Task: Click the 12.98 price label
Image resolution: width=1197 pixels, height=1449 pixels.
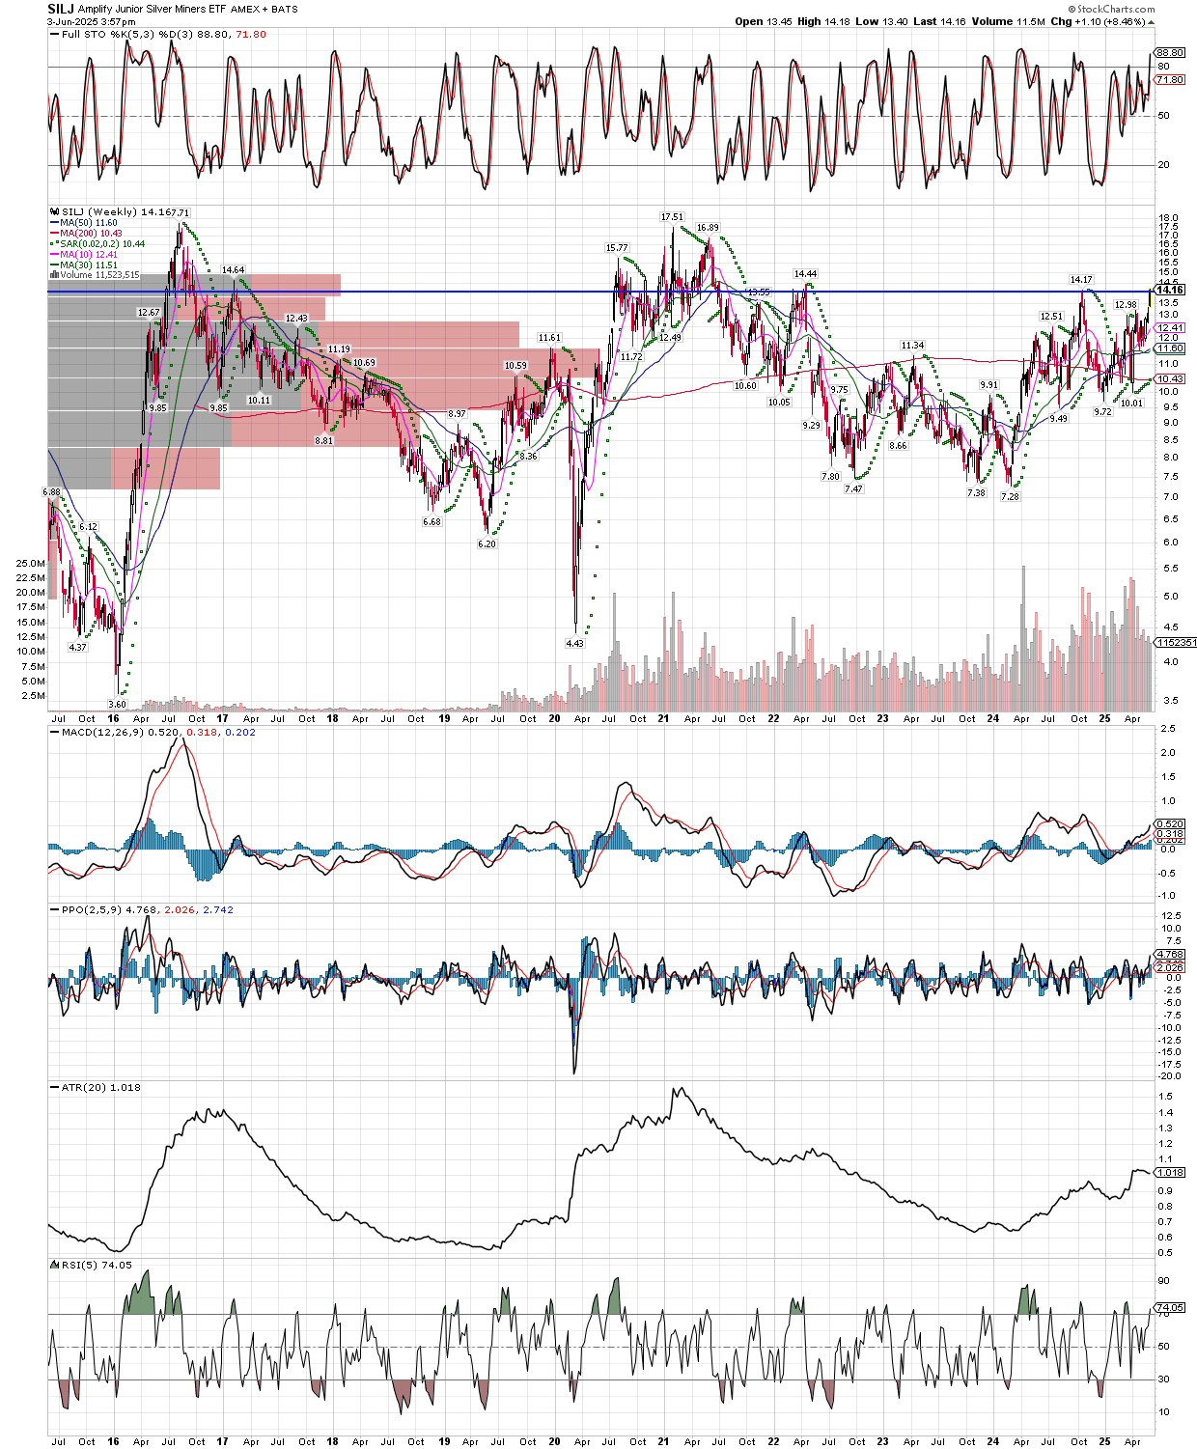Action: 1126,305
